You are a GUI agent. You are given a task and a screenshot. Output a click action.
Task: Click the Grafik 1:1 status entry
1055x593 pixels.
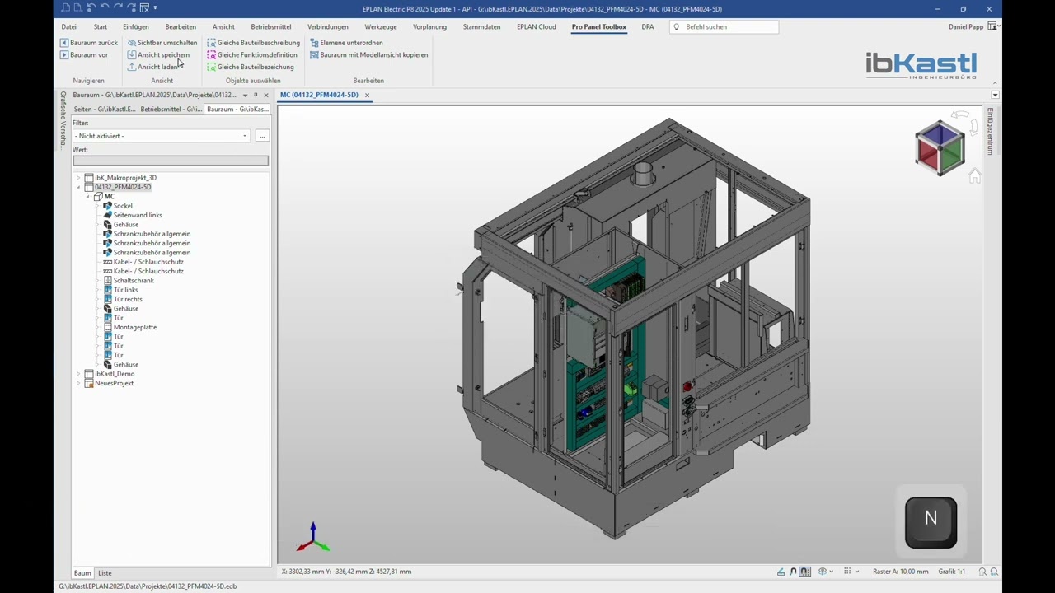[x=951, y=572]
